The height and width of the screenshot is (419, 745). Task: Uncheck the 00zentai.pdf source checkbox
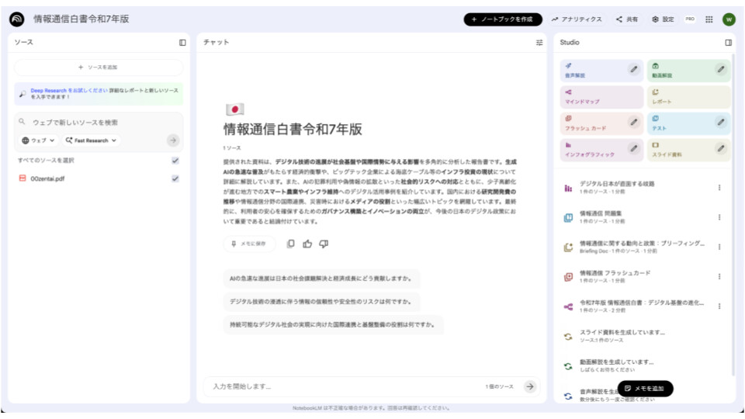click(x=175, y=178)
